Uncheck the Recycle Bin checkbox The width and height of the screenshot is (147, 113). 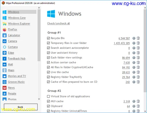click(x=49, y=38)
